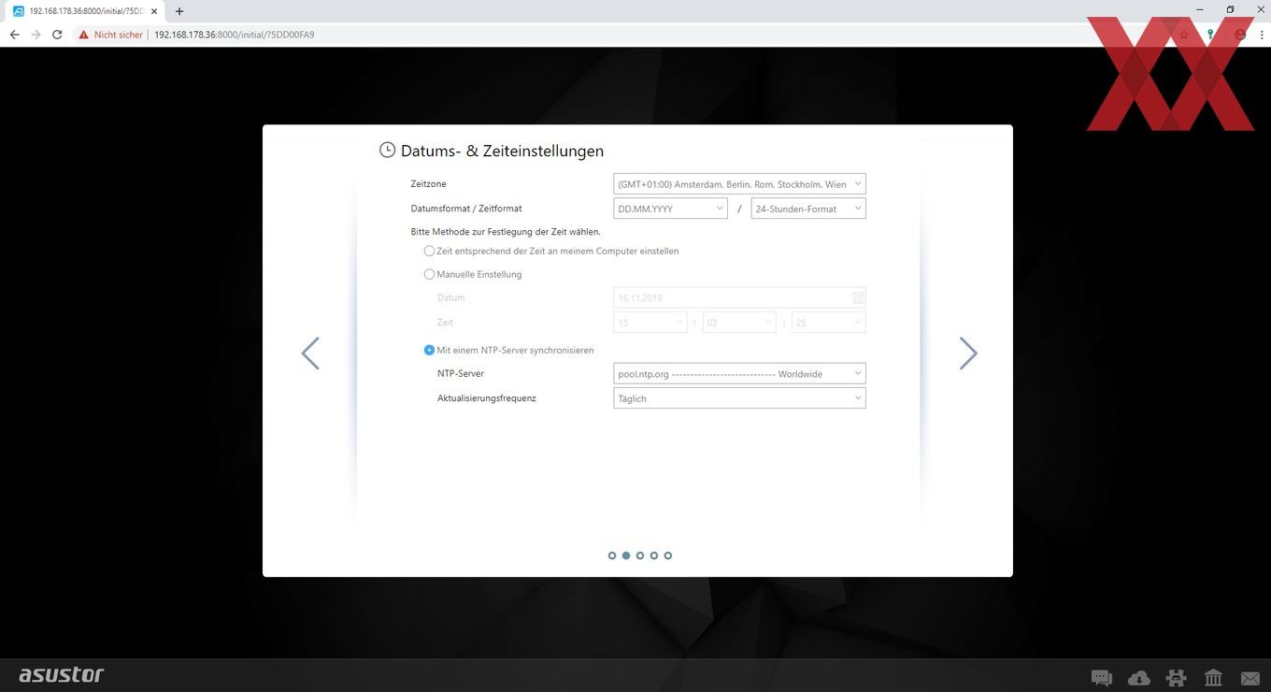
Task: Open the cloud download icon in footer
Action: click(x=1139, y=678)
